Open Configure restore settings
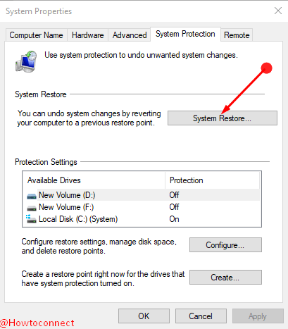 click(225, 245)
